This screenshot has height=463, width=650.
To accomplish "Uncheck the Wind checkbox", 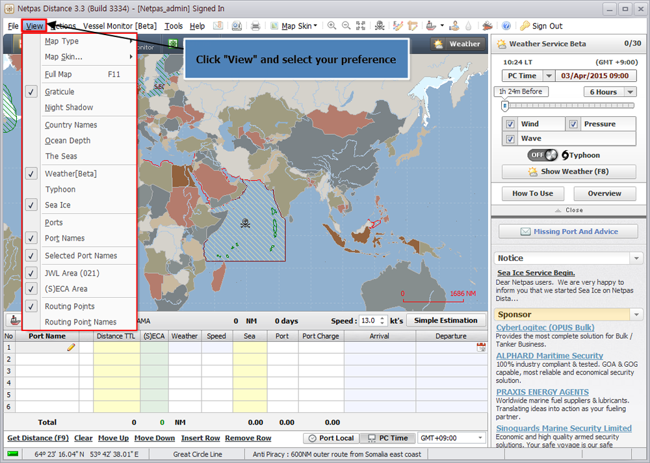I will 510,124.
